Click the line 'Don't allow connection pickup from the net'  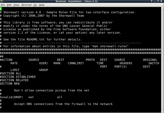52,91
